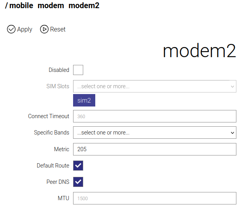Select the MTU input field

pos(155,198)
